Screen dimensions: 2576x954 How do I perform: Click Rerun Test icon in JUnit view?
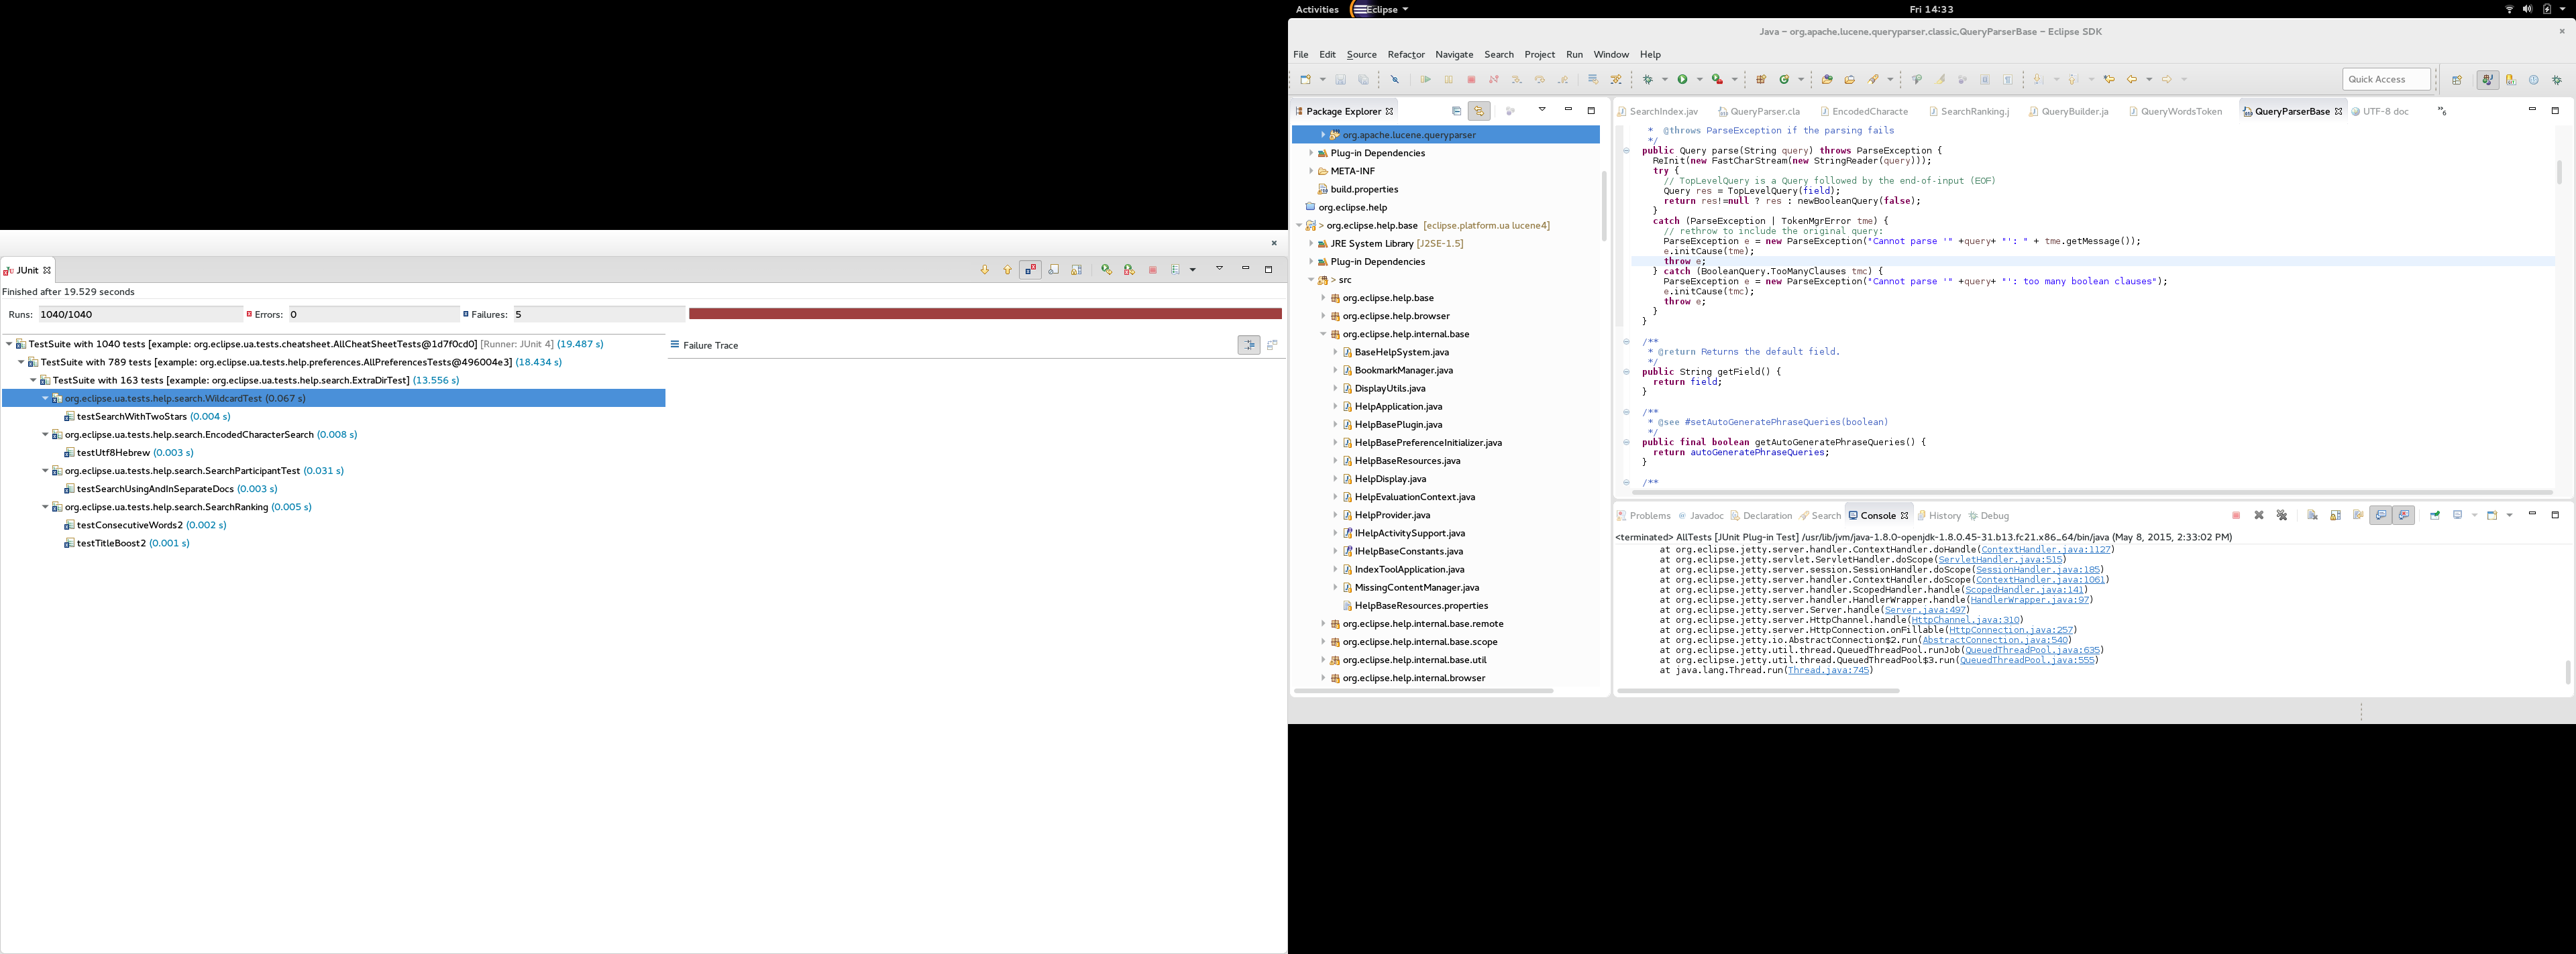point(1106,270)
